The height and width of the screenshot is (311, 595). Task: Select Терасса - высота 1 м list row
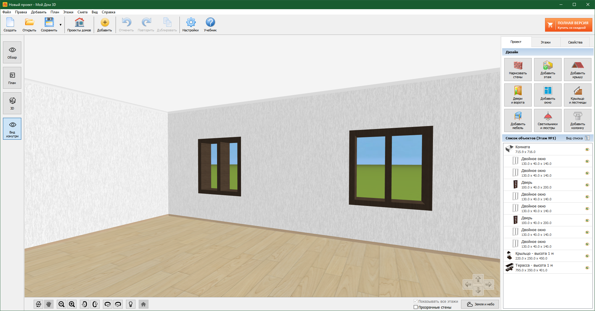[x=548, y=268]
